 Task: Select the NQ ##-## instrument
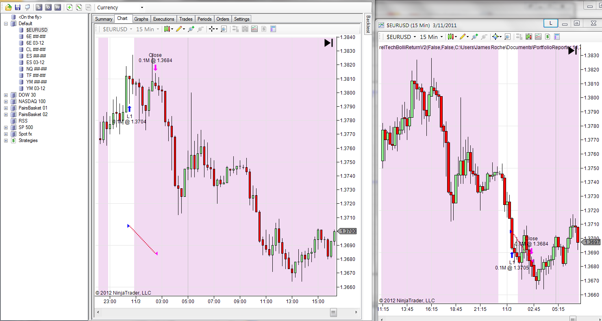[x=36, y=69]
